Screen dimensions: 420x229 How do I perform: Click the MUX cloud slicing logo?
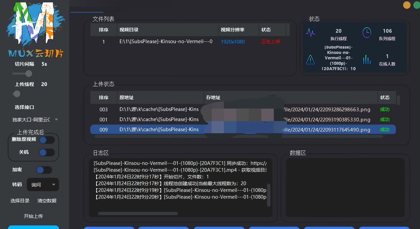(35, 30)
